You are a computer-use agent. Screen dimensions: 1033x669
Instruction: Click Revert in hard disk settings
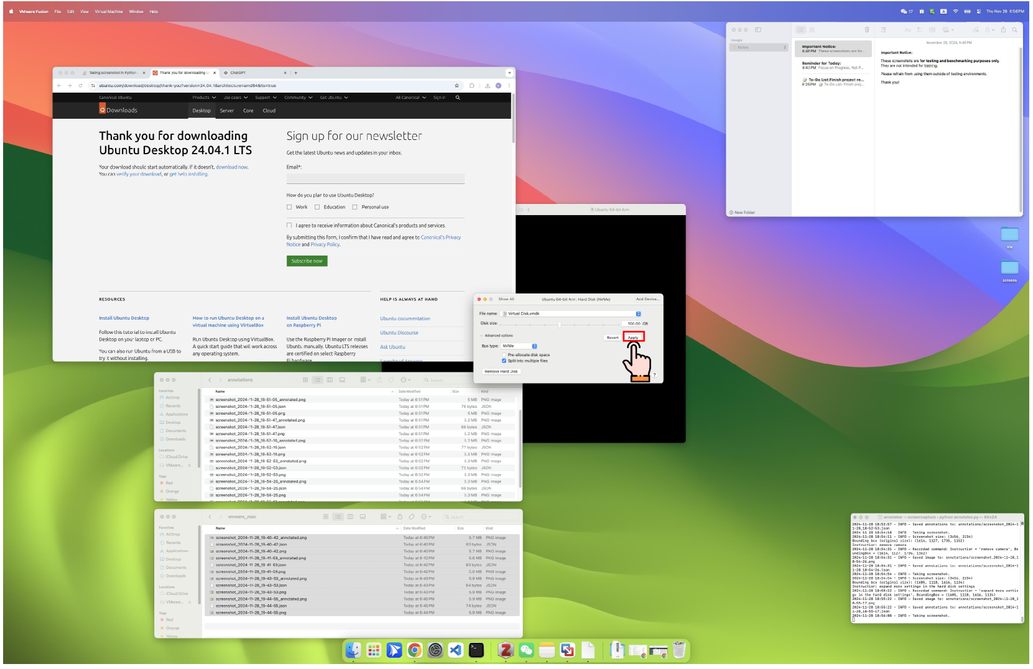point(613,338)
